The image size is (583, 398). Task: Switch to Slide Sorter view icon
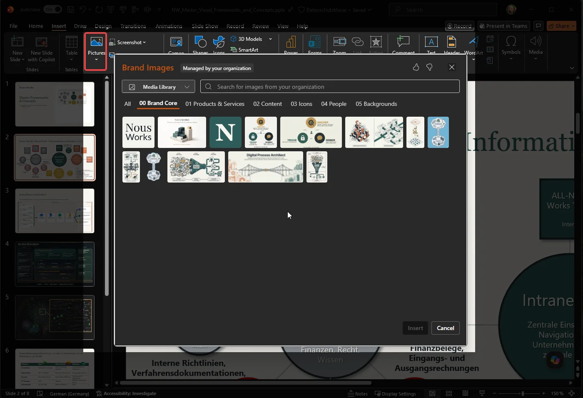coord(449,393)
